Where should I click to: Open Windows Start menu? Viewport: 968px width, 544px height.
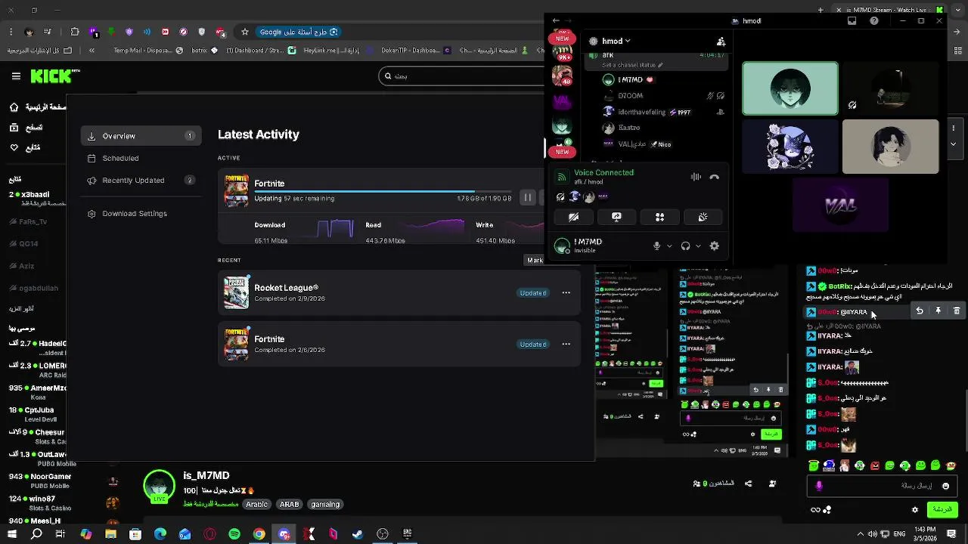tap(11, 534)
